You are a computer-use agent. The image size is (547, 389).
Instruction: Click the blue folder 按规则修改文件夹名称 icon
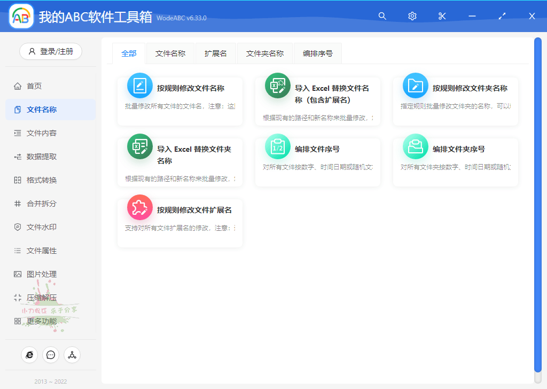click(x=415, y=85)
